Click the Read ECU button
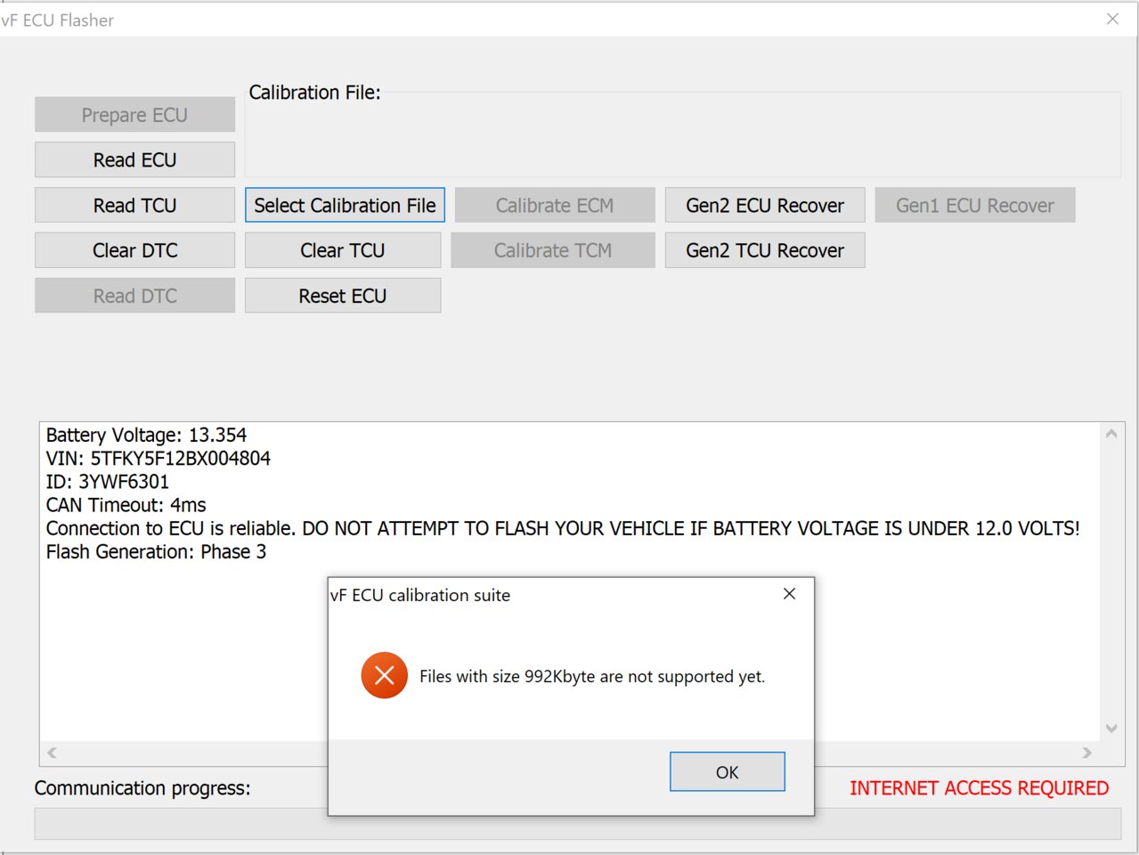The image size is (1139, 855). pos(134,159)
